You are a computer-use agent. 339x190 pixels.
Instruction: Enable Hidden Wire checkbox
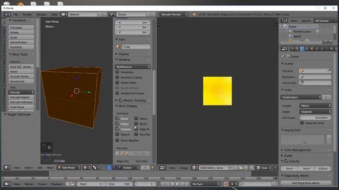pyautogui.click(x=117, y=82)
